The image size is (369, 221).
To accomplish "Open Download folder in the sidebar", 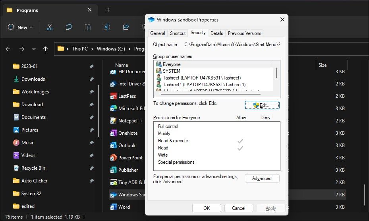I will 32,105.
